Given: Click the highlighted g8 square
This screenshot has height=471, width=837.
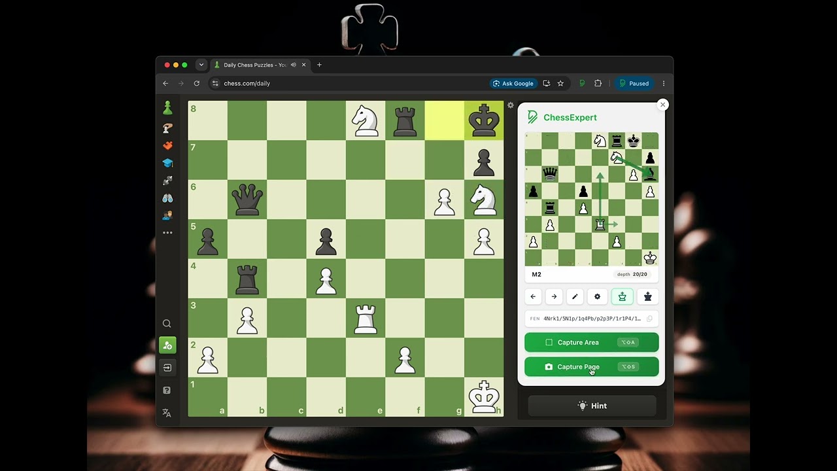Looking at the screenshot, I should 445,120.
